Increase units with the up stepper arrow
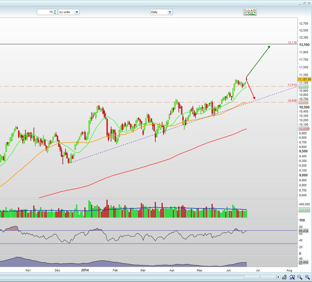Viewport: 312px width, 282px height. point(55,11)
